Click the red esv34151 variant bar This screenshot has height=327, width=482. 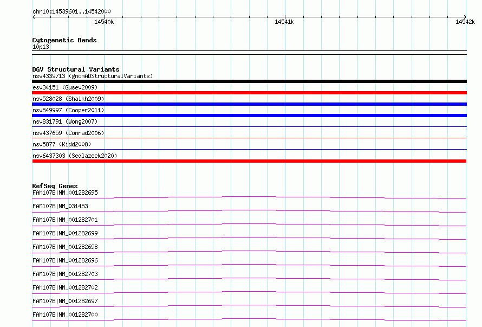[x=249, y=93]
